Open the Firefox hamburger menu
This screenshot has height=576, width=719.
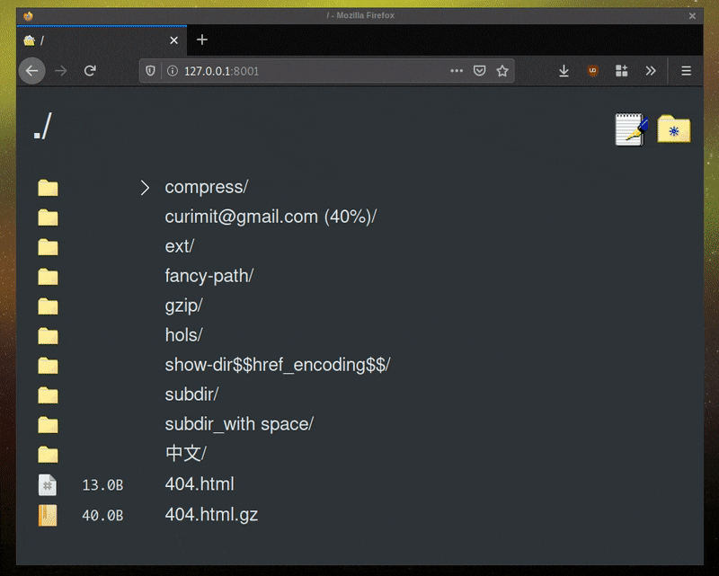tap(686, 71)
